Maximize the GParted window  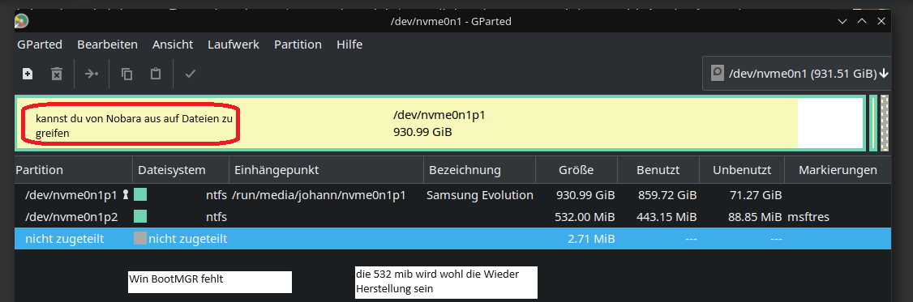862,22
